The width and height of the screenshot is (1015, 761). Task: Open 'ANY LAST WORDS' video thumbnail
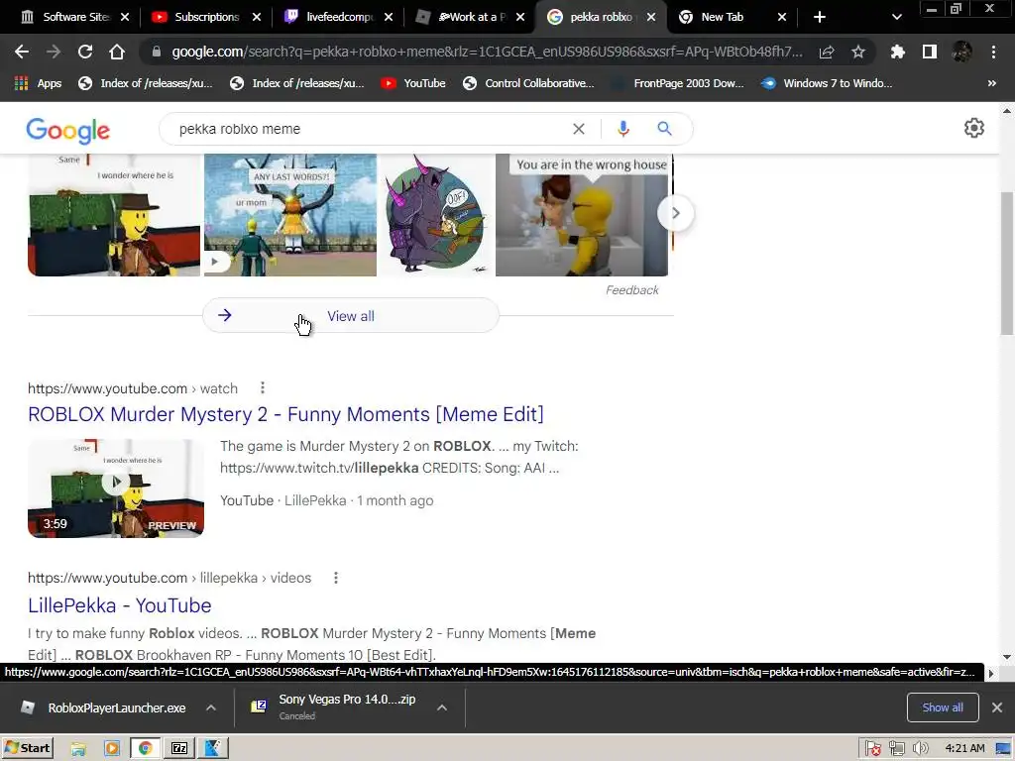tap(290, 215)
